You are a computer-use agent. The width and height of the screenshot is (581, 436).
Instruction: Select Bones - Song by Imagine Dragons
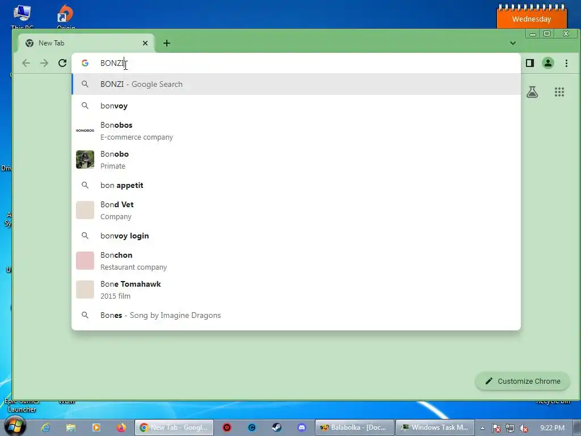tap(296, 315)
